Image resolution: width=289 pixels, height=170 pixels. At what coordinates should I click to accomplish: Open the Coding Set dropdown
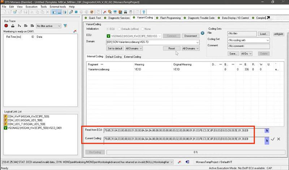pyautogui.click(x=249, y=40)
